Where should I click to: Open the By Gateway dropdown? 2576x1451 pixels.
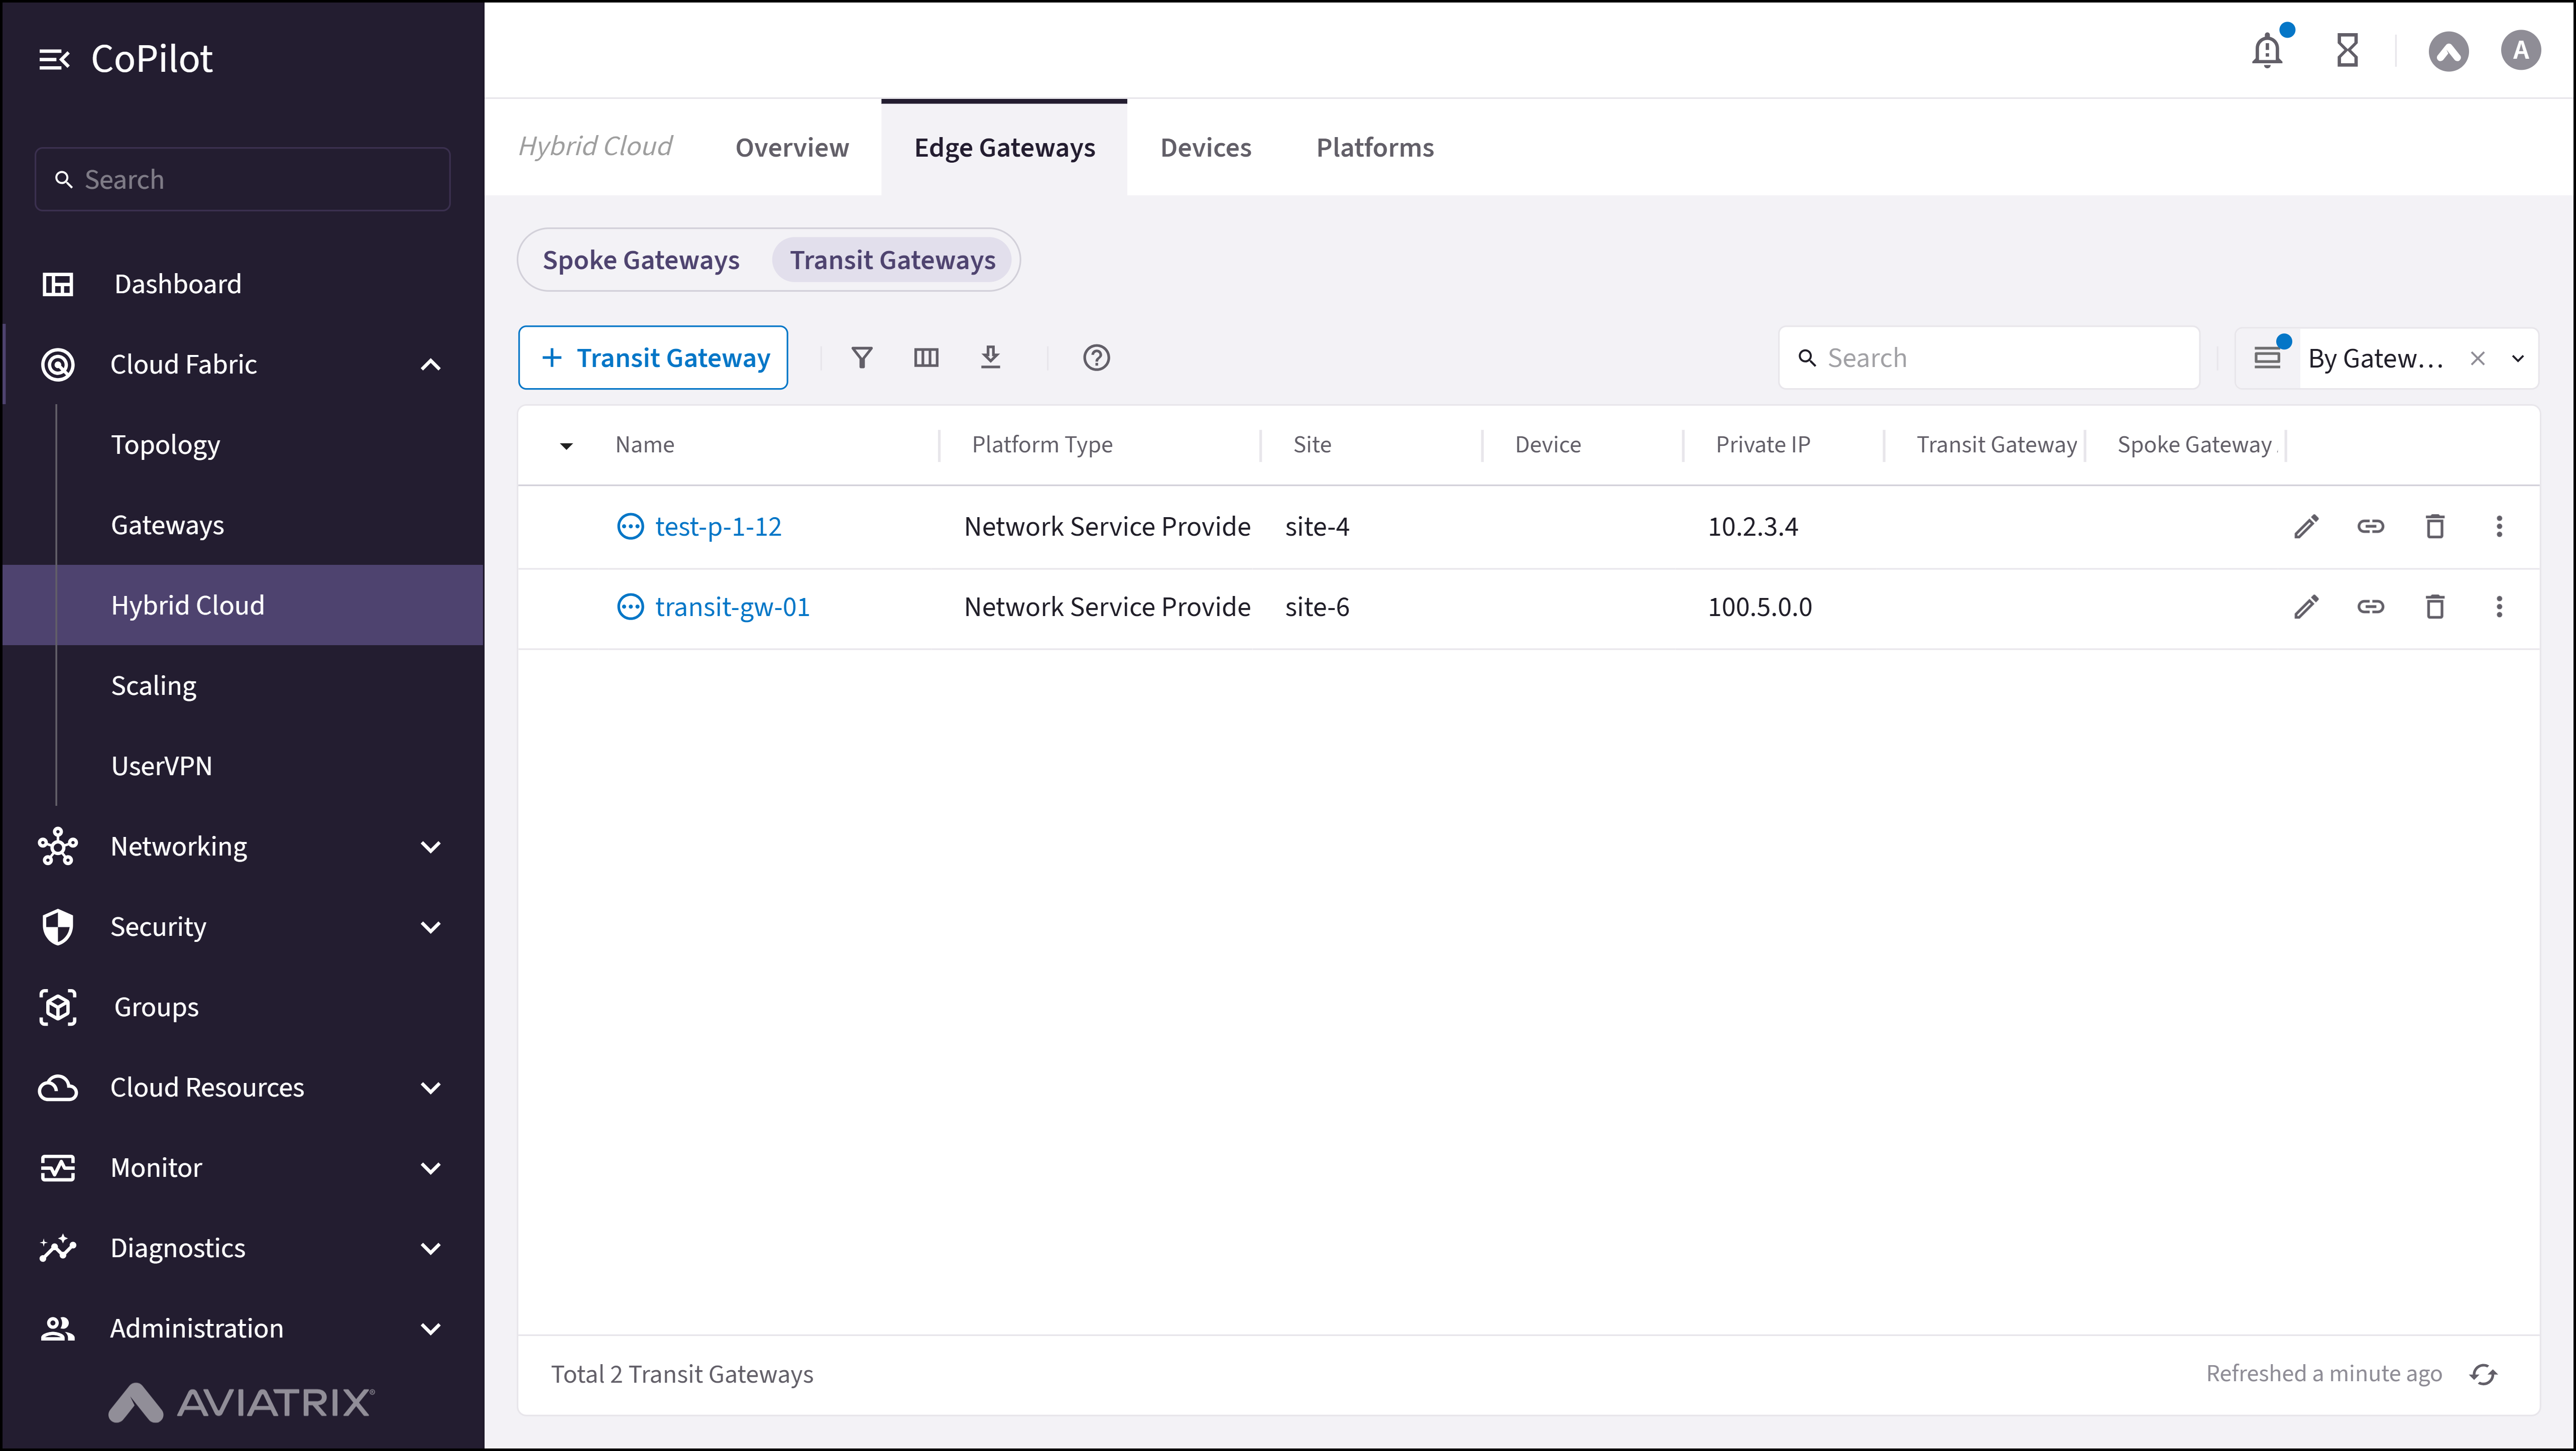pyautogui.click(x=2518, y=357)
